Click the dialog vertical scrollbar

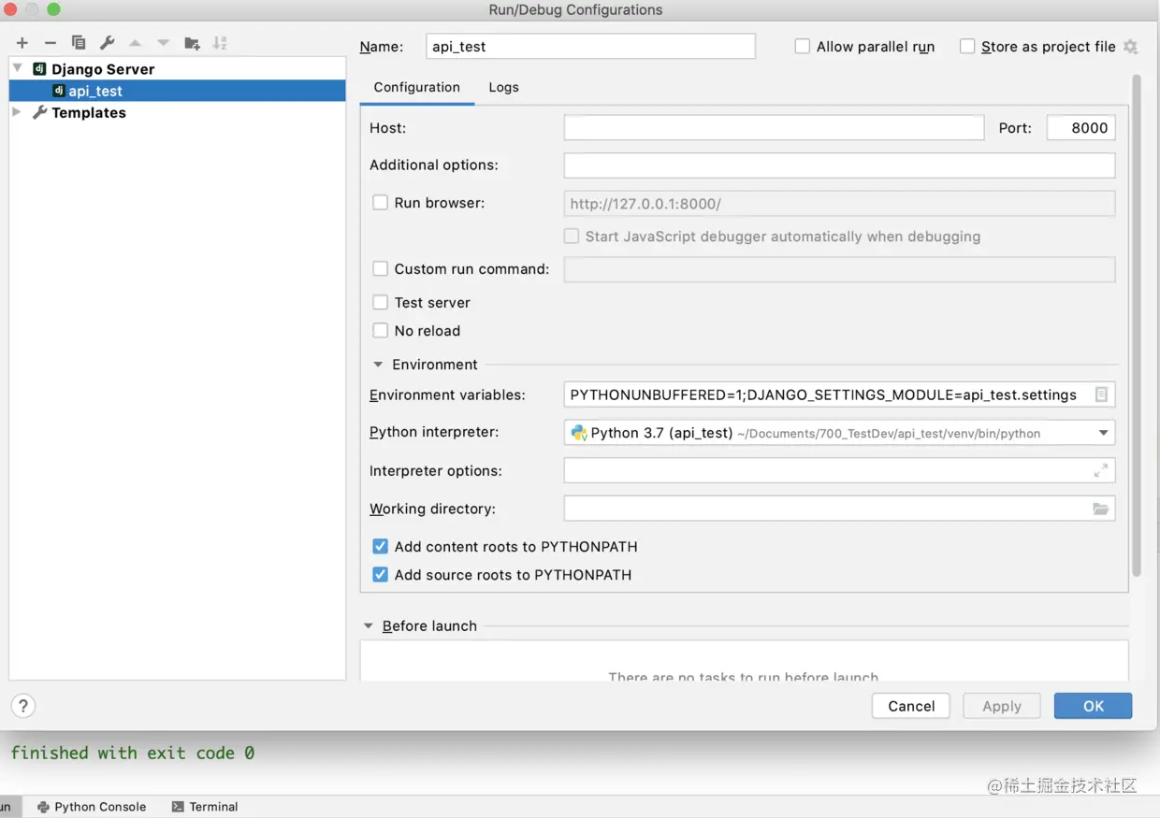1137,325
